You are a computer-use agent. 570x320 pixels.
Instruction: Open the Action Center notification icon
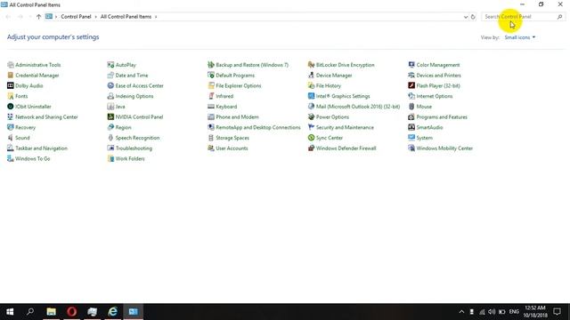557,312
